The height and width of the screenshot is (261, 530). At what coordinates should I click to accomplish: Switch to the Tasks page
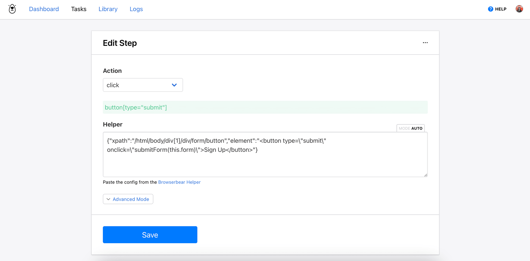78,9
